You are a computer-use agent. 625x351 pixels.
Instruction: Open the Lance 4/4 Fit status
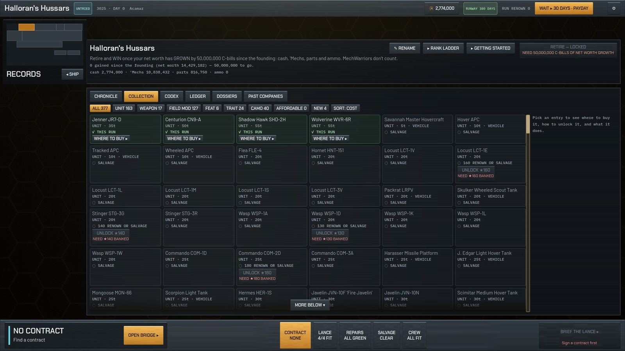tap(325, 335)
